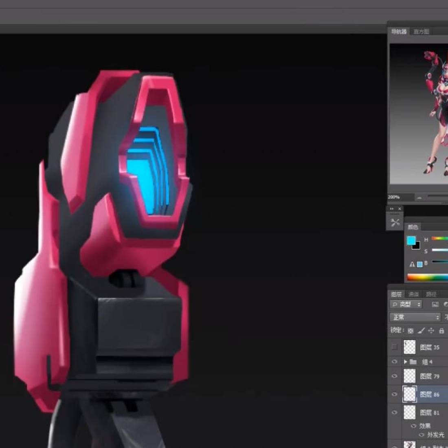
Task: Toggle 效果 visibility under 图层 81
Action: click(x=413, y=426)
